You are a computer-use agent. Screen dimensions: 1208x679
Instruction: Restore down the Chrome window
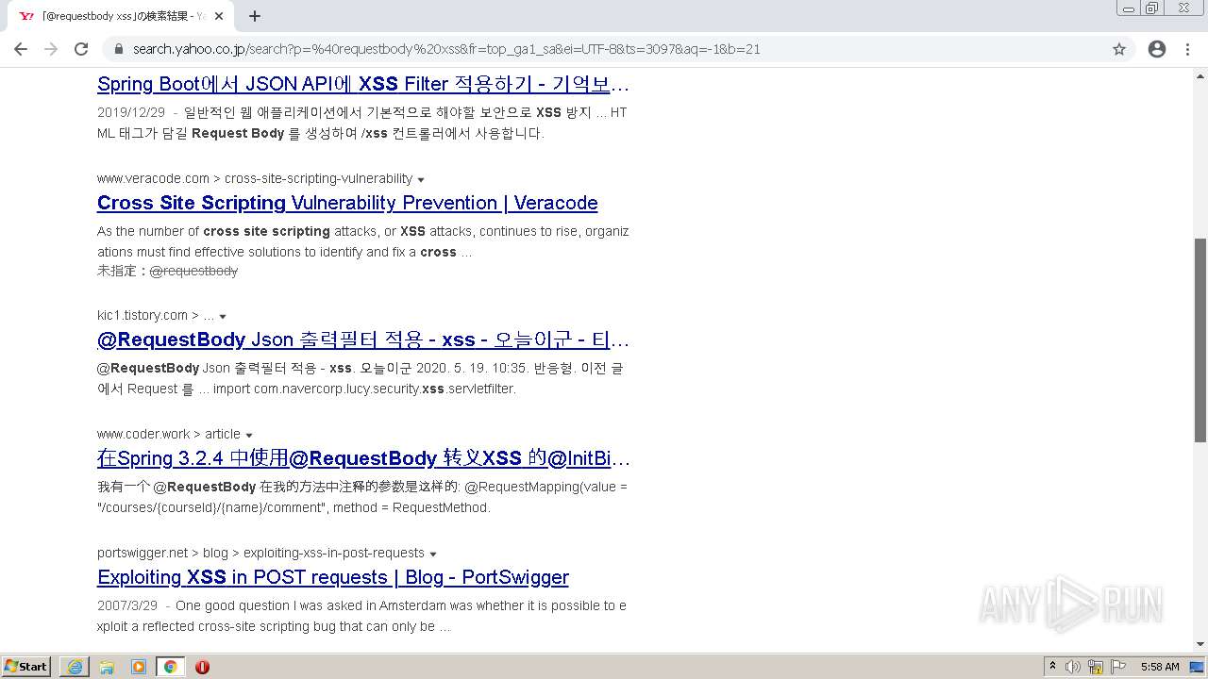tap(1152, 8)
